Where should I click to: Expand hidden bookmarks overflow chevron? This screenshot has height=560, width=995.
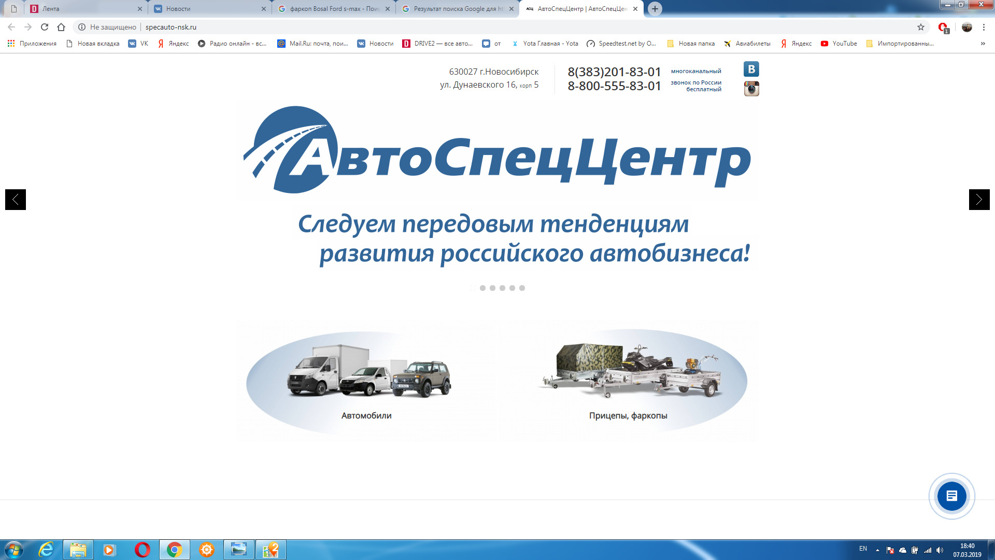click(983, 44)
